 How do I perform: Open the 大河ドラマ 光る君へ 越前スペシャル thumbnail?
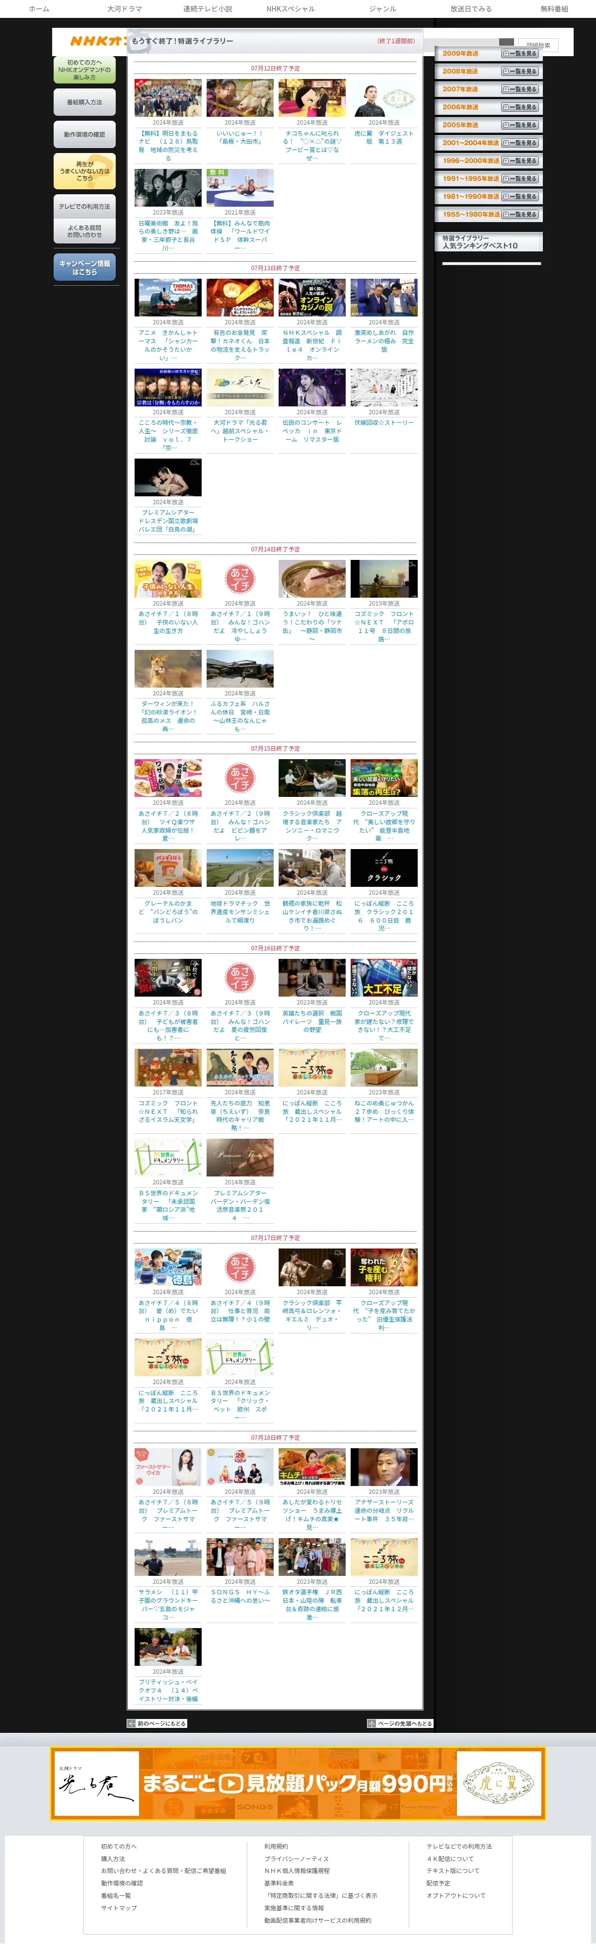coord(240,388)
